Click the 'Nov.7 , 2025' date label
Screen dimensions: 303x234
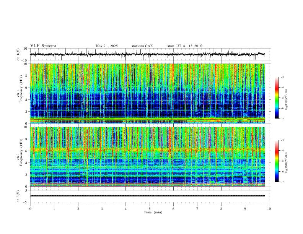click(107, 46)
